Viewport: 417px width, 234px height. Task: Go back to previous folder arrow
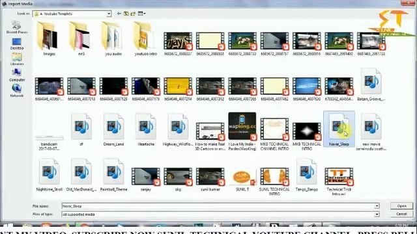(119, 14)
